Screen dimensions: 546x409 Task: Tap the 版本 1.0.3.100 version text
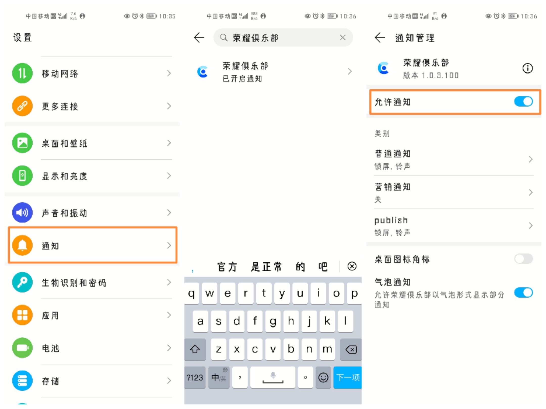(431, 75)
